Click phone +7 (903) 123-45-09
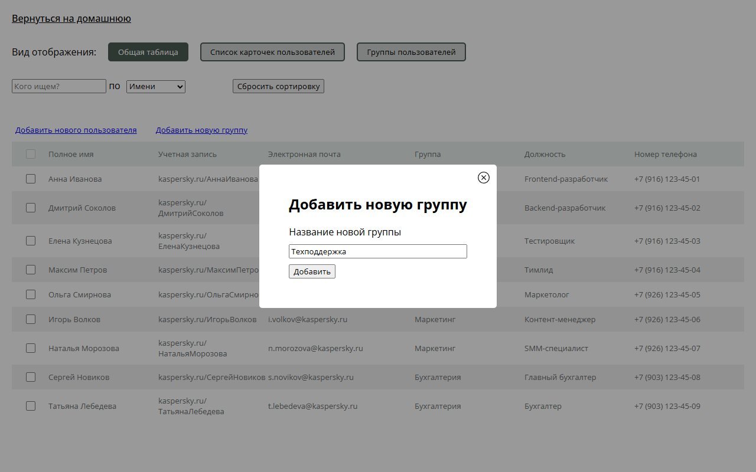Screen dimensions: 756x472 pos(667,406)
